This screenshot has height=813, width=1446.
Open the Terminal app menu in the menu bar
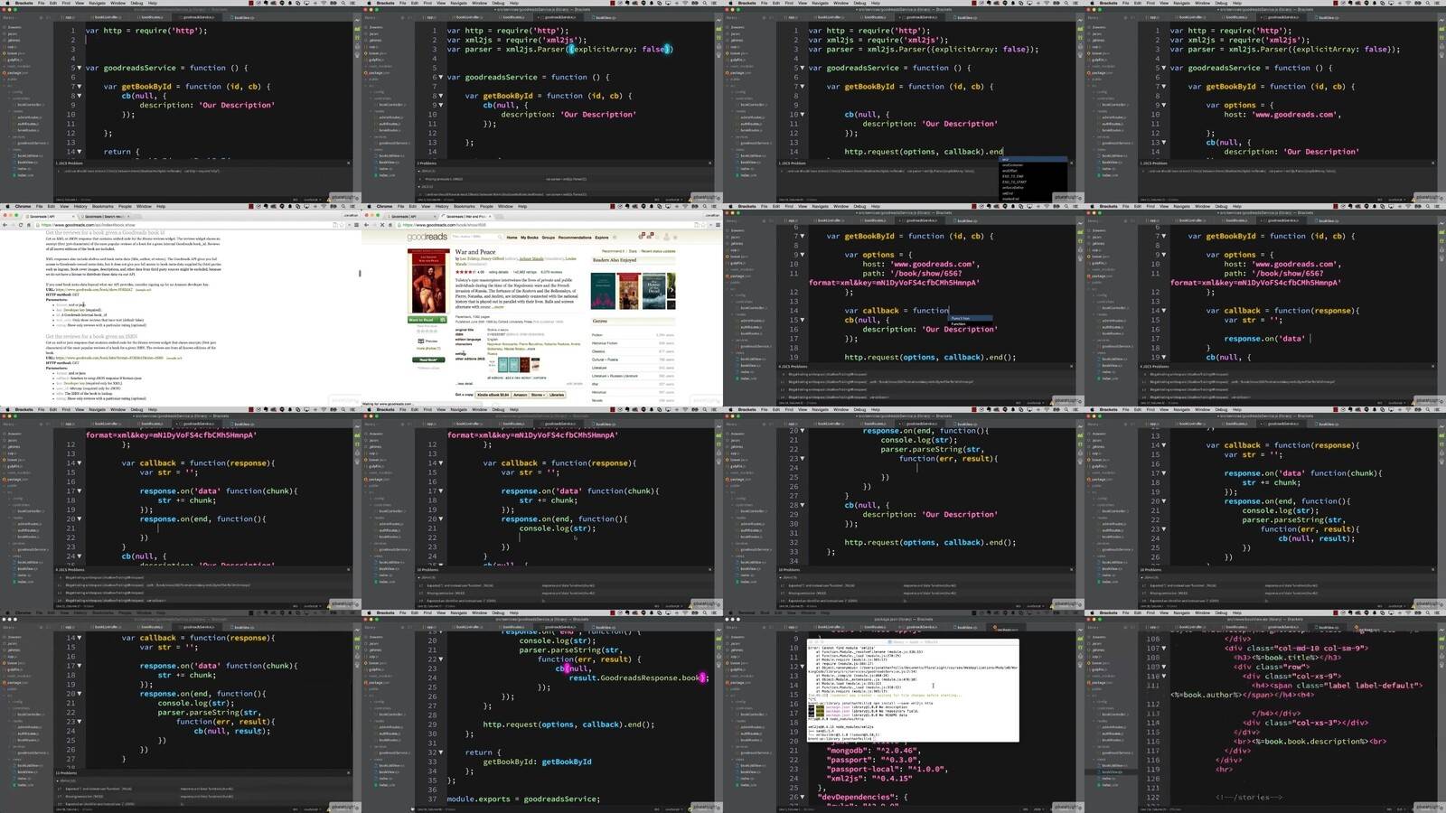point(746,612)
